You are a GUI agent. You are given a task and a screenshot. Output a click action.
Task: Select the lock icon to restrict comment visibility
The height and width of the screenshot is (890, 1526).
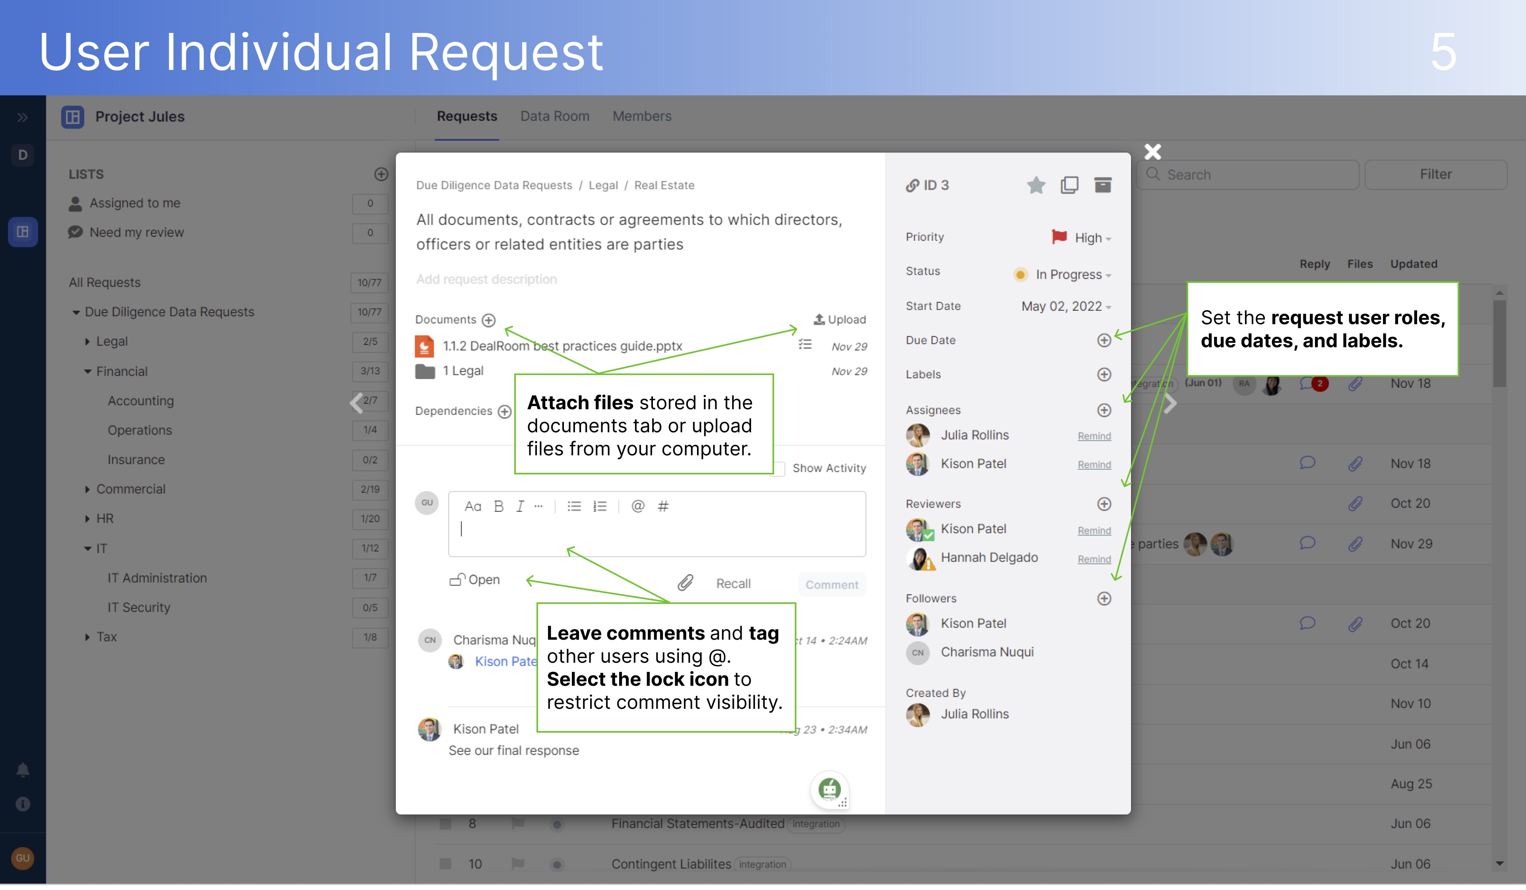tap(457, 579)
